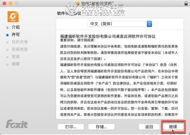This screenshot has width=190, height=135.
Task: Select the 安装类型 step in sidebar
Action: pos(20,49)
